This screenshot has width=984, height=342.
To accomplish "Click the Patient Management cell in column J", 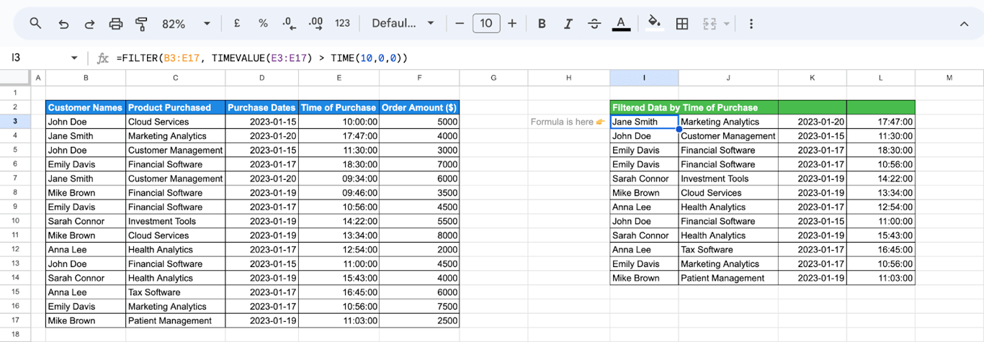I will point(728,278).
